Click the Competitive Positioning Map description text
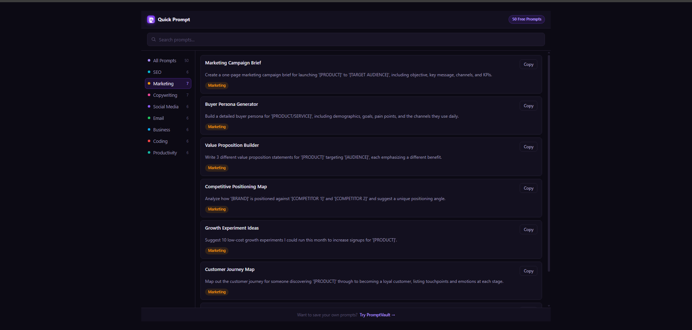 click(x=325, y=199)
